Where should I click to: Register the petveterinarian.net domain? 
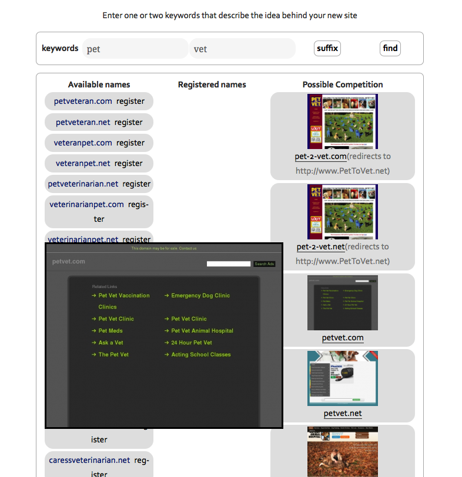click(x=136, y=184)
